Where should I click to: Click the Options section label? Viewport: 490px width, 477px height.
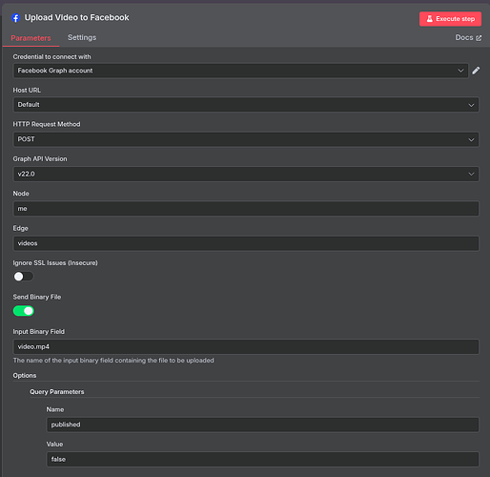pyautogui.click(x=25, y=376)
